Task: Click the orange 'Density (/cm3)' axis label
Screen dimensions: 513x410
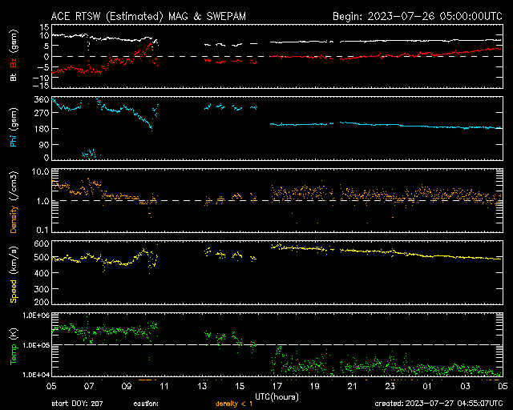Action: (x=14, y=202)
